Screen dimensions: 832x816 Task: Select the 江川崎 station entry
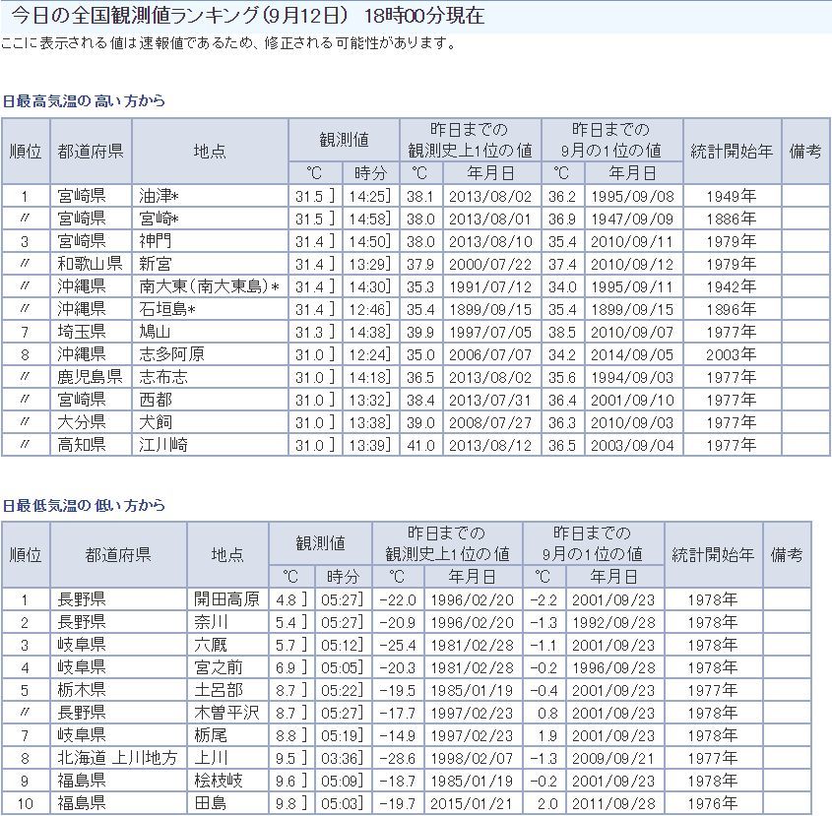(x=161, y=444)
